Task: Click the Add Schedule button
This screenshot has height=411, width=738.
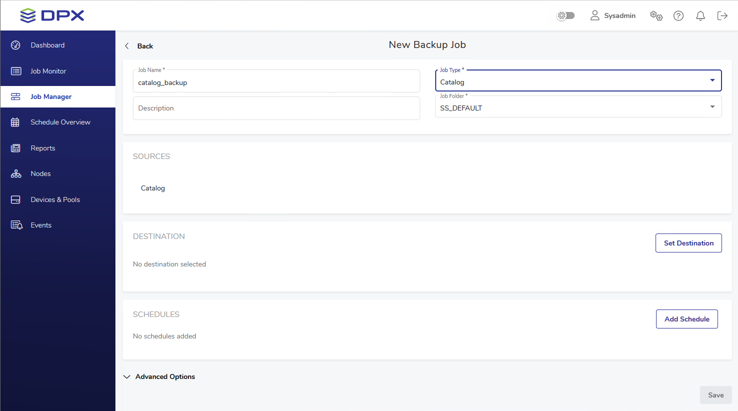Action: pyautogui.click(x=687, y=319)
